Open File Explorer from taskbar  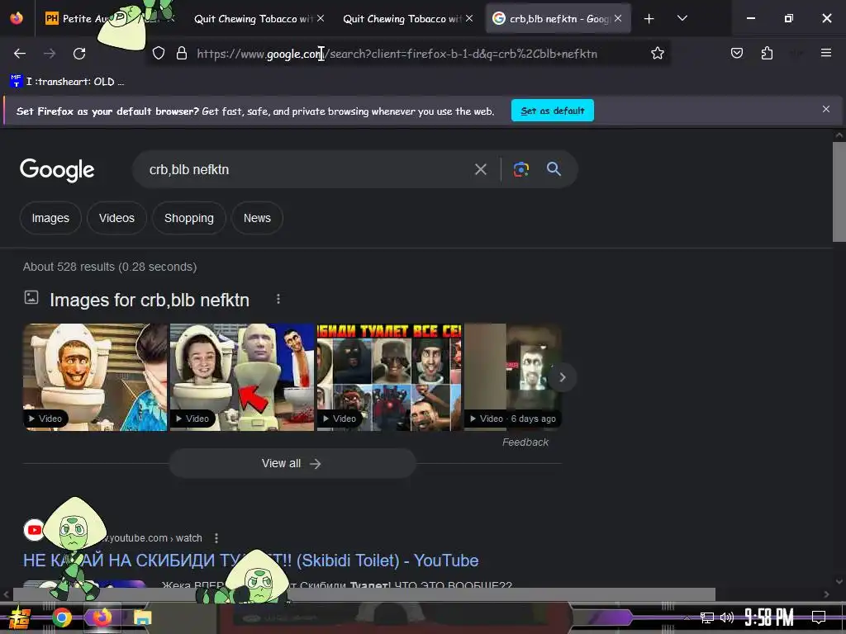click(142, 617)
